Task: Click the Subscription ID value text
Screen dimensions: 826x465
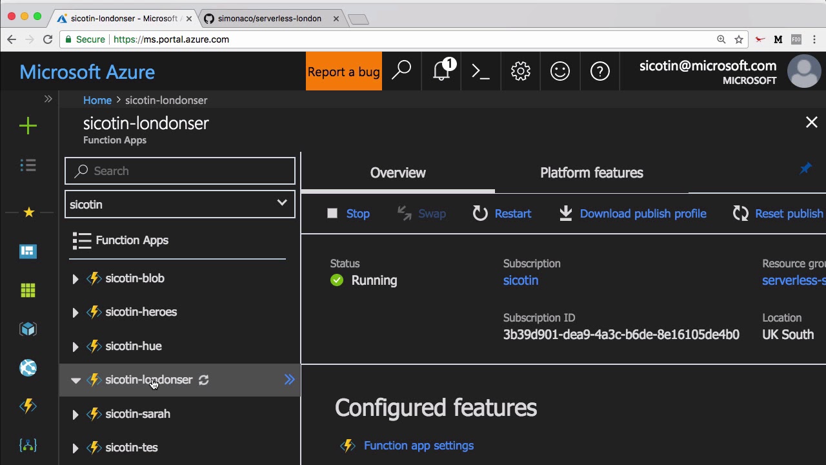Action: point(621,335)
